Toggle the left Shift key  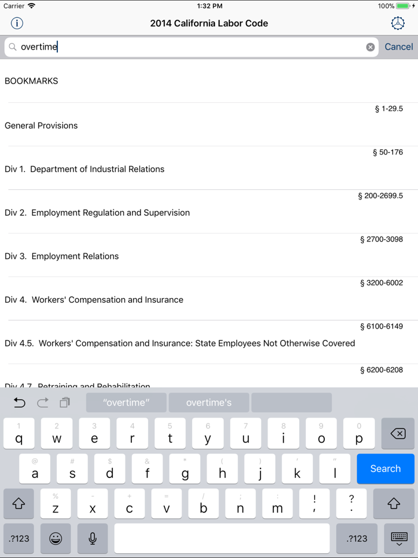click(x=19, y=504)
